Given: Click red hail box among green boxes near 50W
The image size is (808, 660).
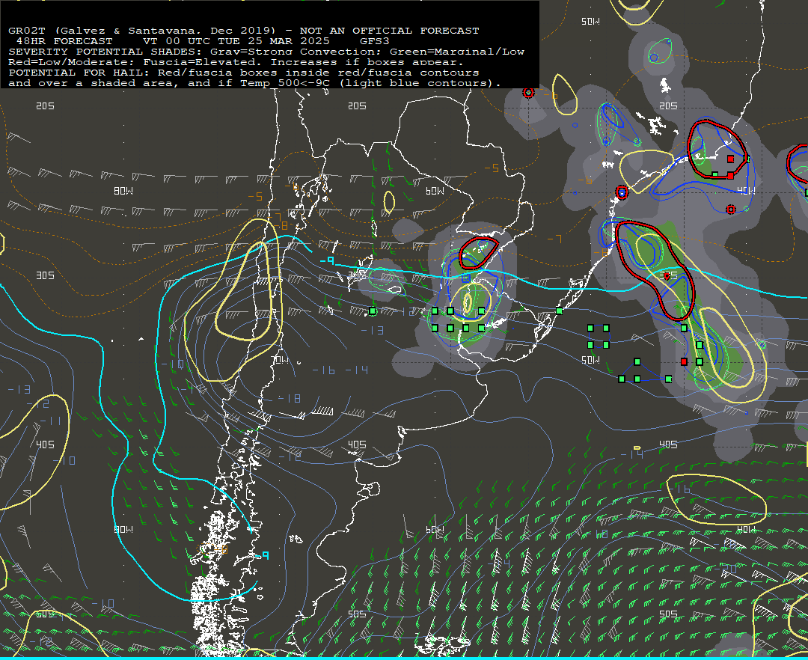Looking at the screenshot, I should pos(684,361).
